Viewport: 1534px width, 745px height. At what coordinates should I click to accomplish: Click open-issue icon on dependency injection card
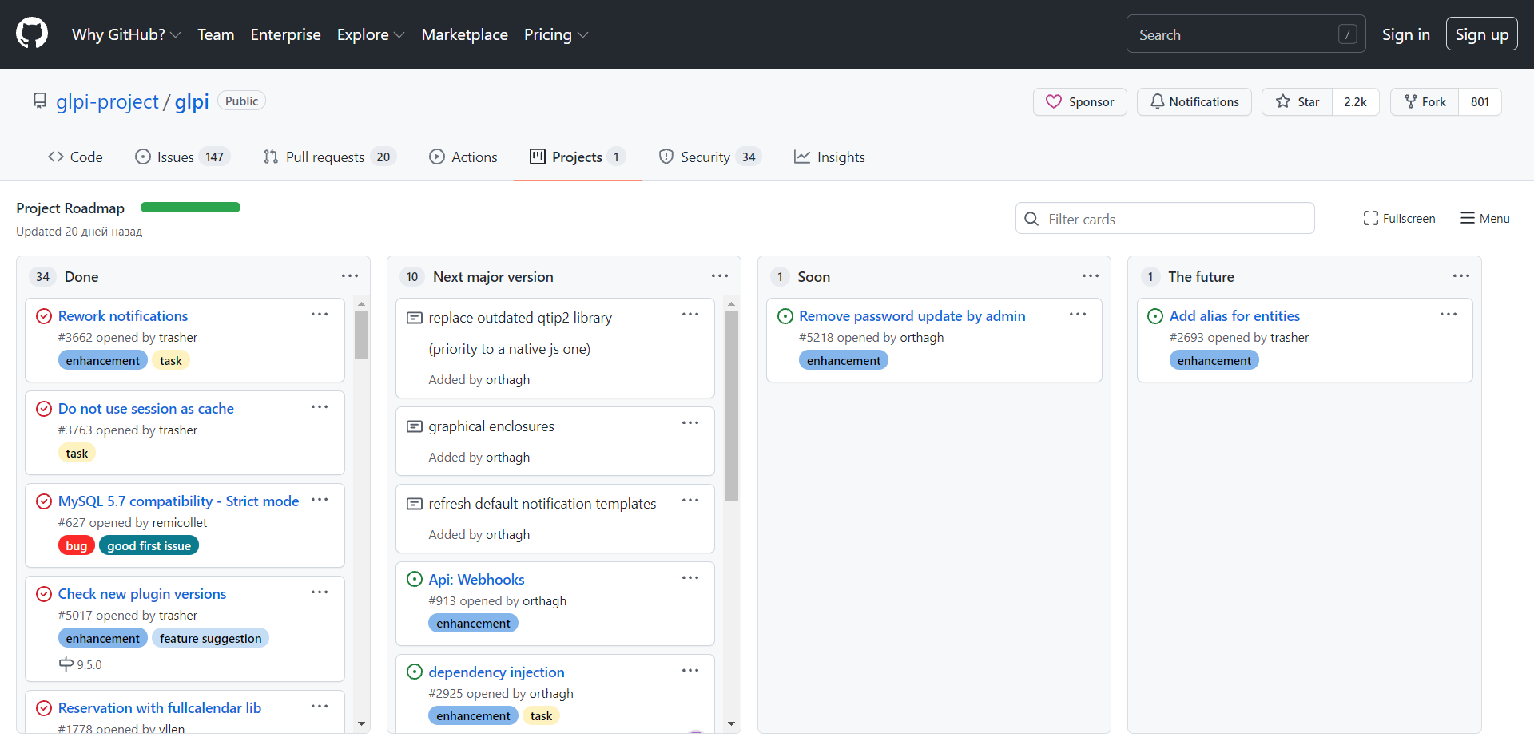coord(415,672)
